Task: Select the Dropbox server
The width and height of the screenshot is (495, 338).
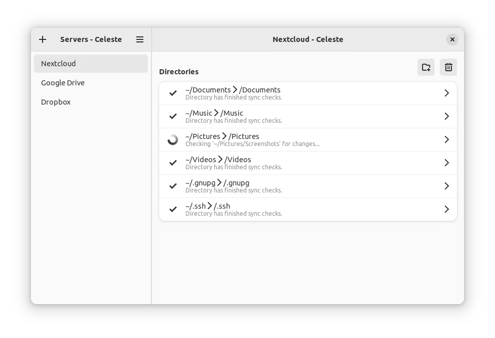Action: (x=56, y=102)
